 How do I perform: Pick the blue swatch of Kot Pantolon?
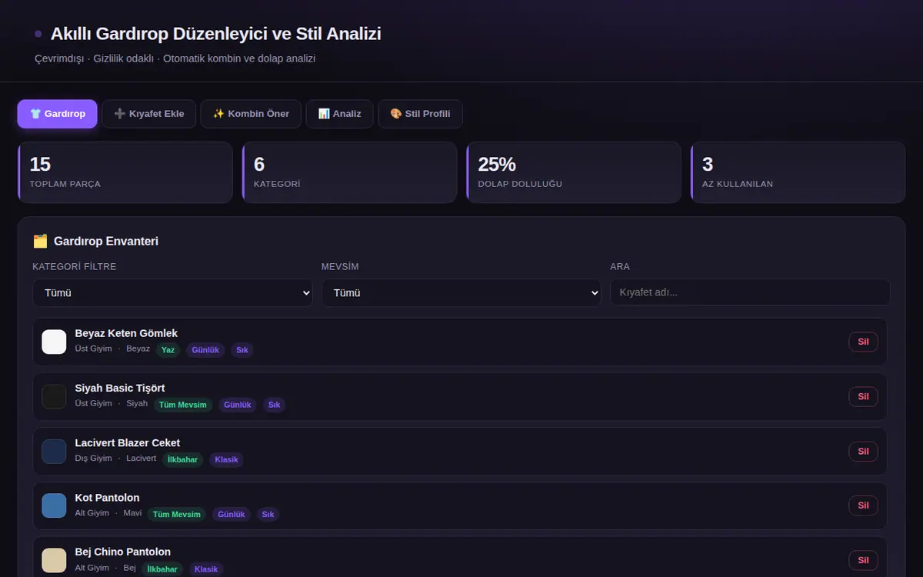coord(54,505)
